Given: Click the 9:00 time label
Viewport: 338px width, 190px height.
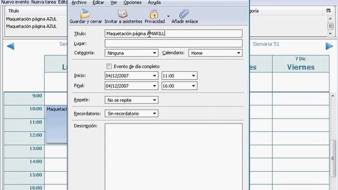Looking at the screenshot, I should pyautogui.click(x=37, y=96).
